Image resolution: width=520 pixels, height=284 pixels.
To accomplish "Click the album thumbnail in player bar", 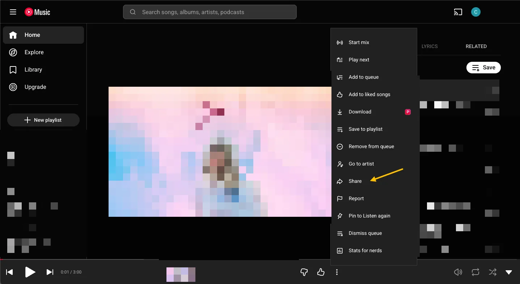I will click(181, 274).
